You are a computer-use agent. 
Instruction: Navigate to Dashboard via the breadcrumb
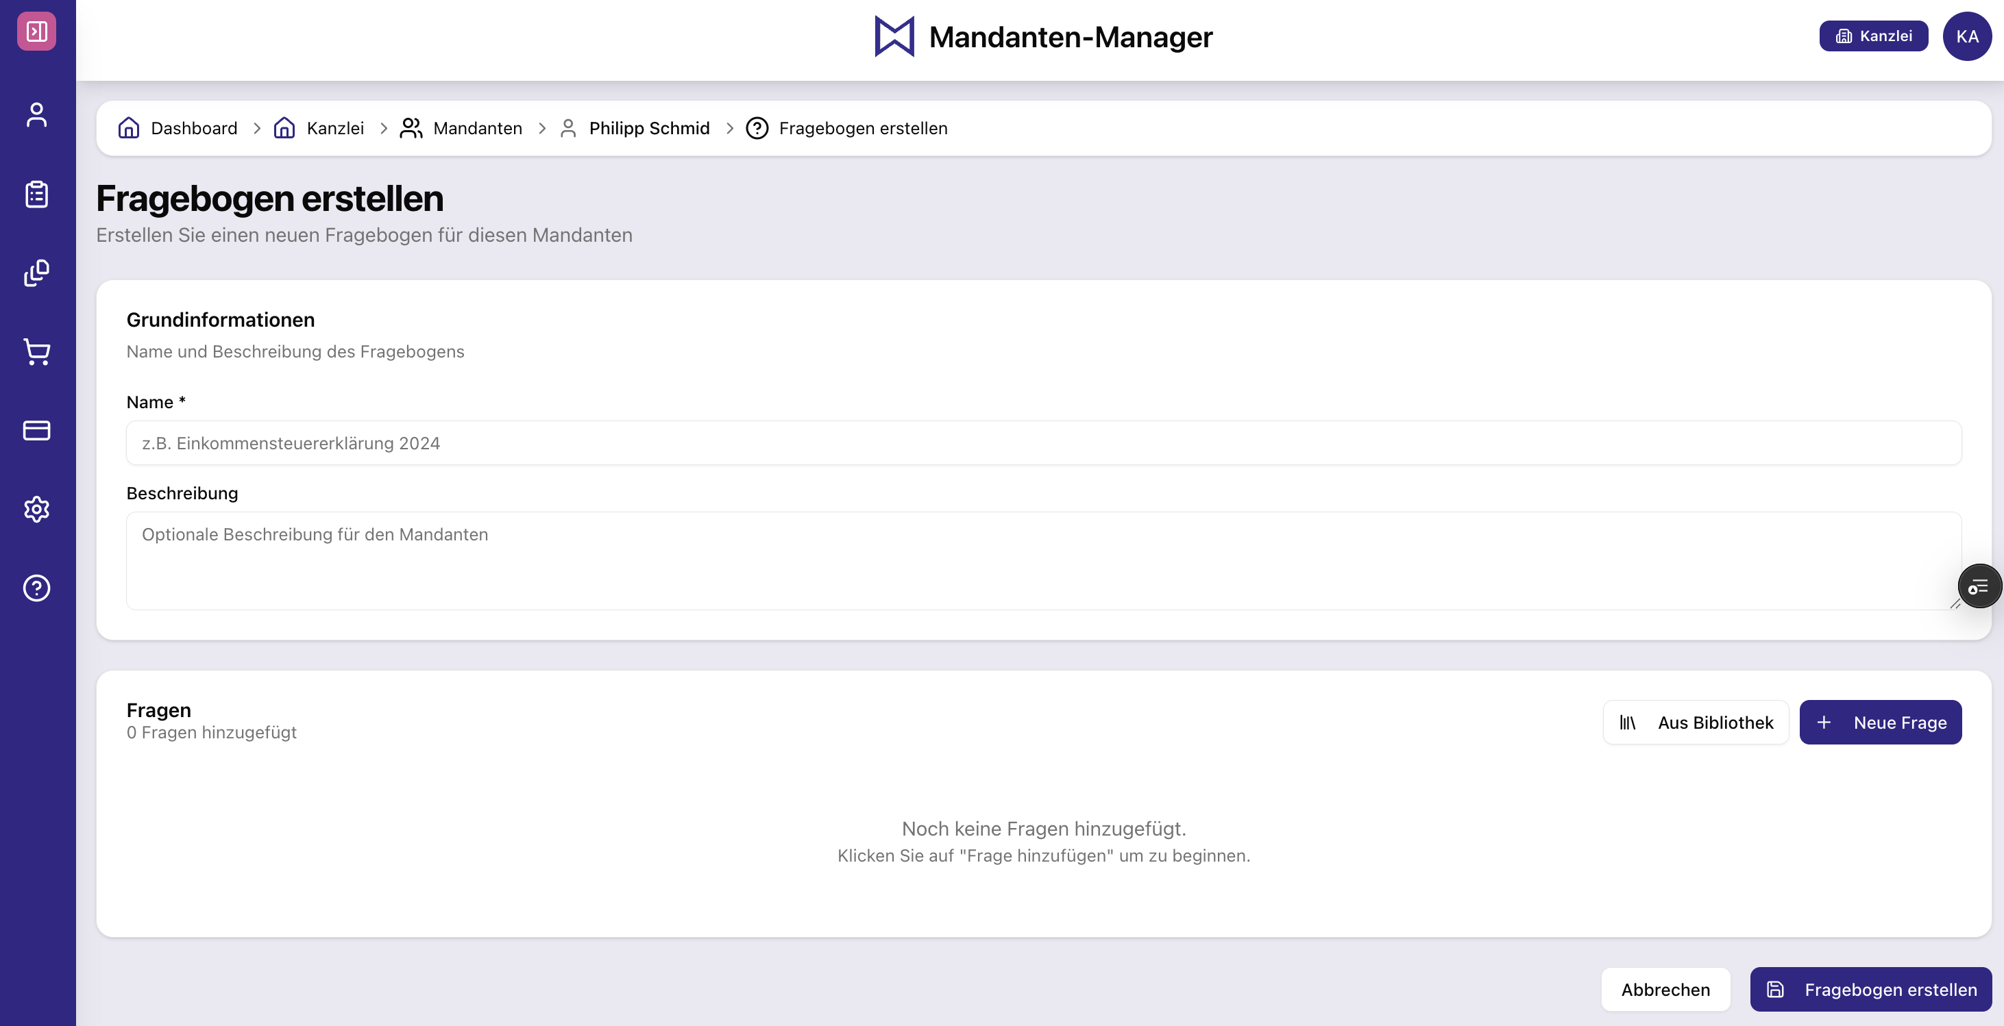click(x=194, y=128)
